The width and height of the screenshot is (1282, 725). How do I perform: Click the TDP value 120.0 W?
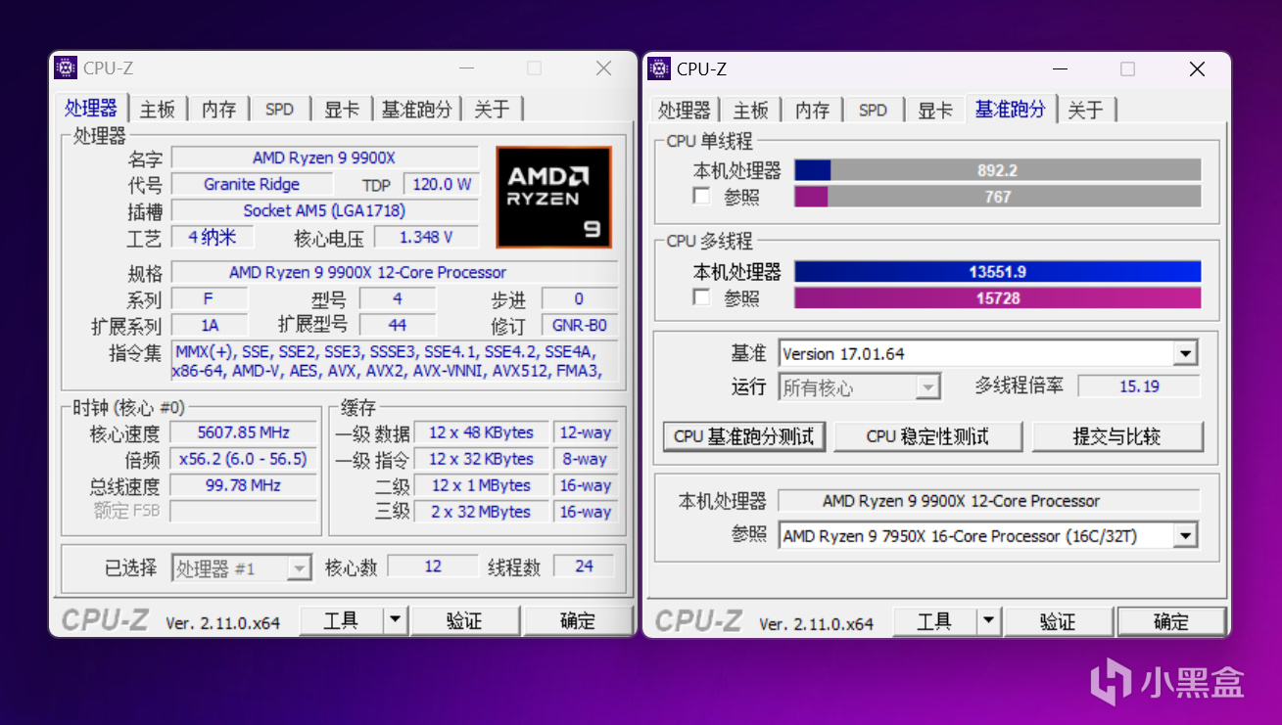click(x=442, y=184)
